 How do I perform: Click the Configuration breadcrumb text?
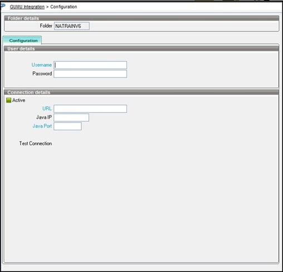(x=64, y=7)
